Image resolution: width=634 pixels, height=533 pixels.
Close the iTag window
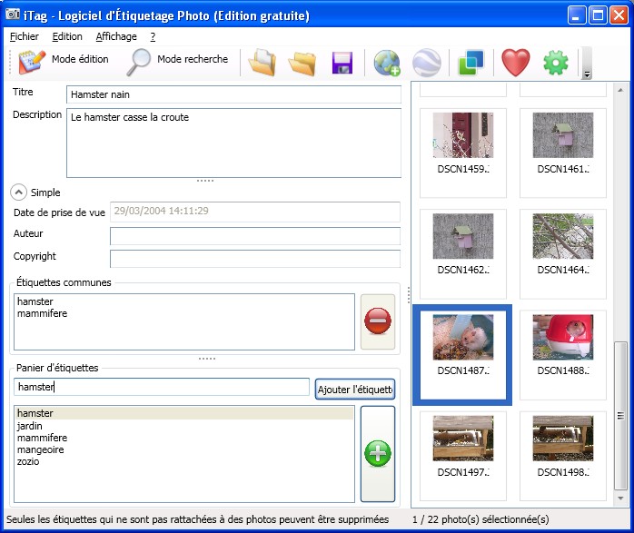[619, 15]
